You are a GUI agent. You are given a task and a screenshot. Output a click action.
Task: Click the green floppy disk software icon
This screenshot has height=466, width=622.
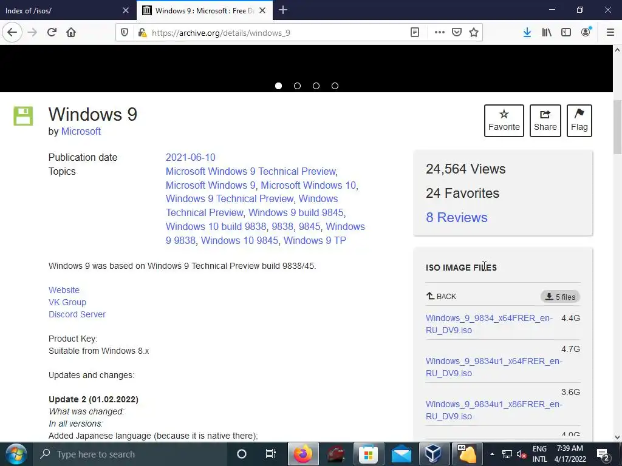24,116
